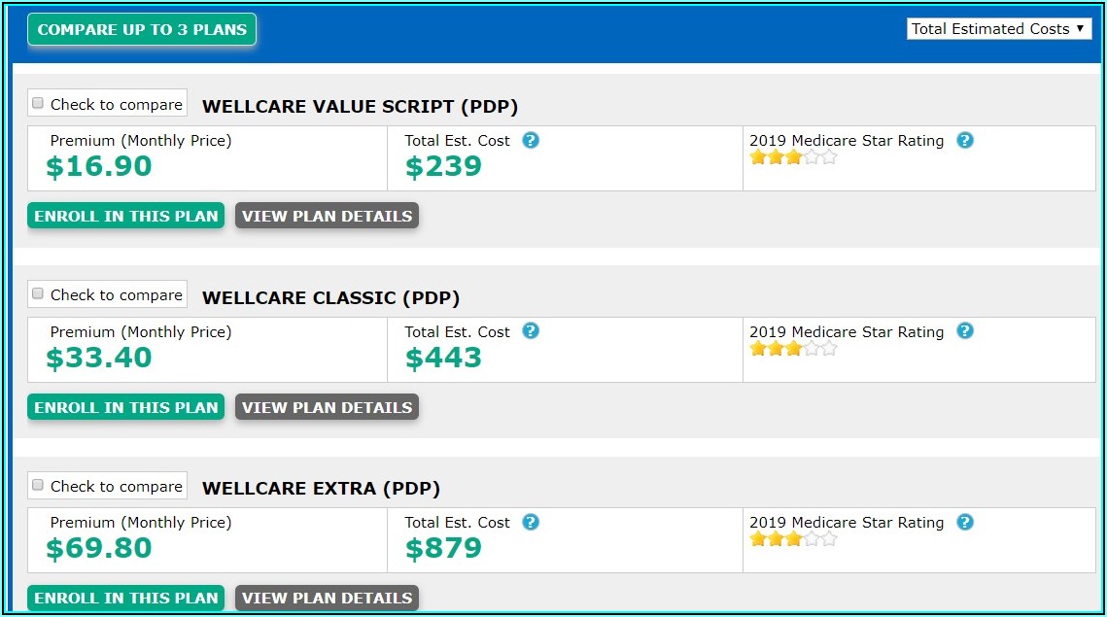Screen dimensions: 1107x617
Task: Click help icon beside Value Script Star Rating
Action: point(964,140)
